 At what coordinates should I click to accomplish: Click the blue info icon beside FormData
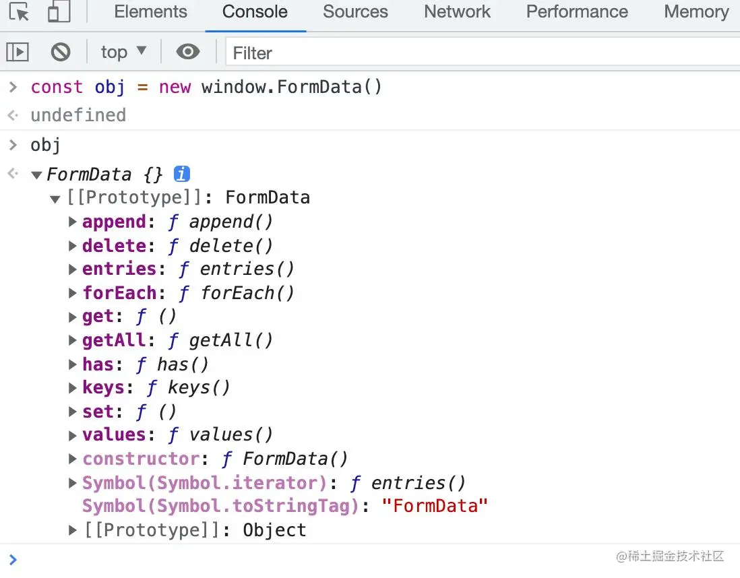(x=182, y=174)
